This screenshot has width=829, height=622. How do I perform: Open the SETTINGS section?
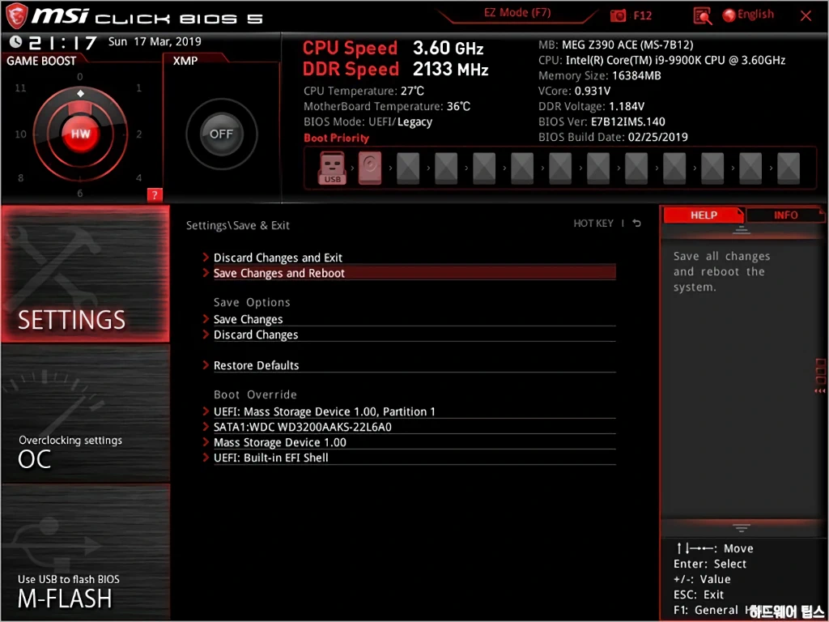85,274
